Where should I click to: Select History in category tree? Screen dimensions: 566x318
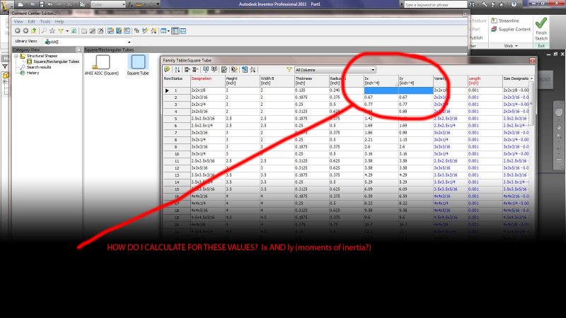click(33, 73)
